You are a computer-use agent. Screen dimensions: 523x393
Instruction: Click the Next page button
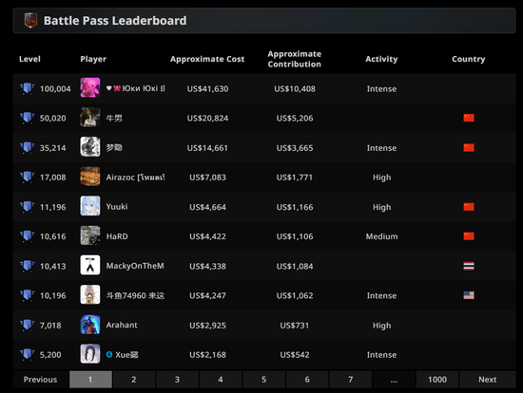pyautogui.click(x=487, y=380)
